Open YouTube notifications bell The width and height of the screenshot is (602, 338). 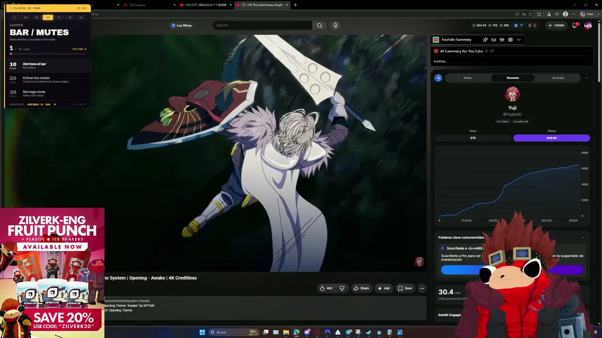[x=574, y=25]
